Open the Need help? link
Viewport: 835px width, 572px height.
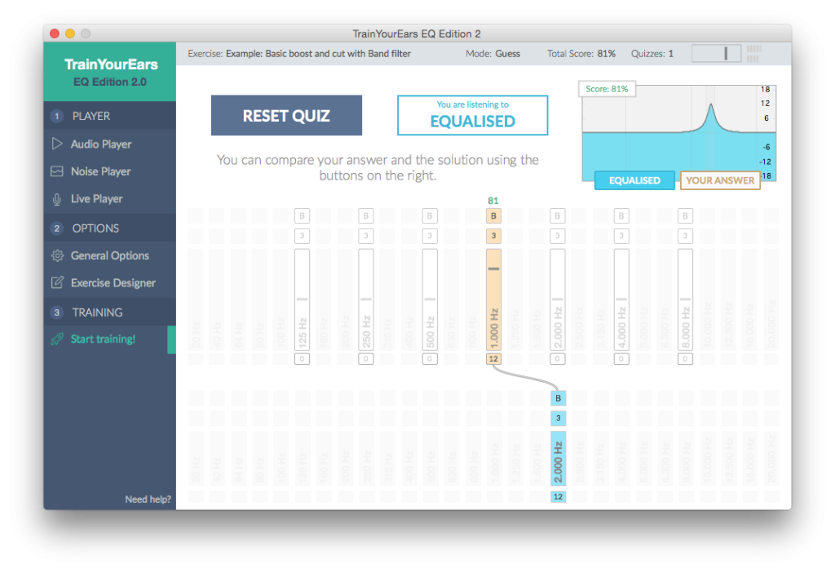pyautogui.click(x=147, y=499)
